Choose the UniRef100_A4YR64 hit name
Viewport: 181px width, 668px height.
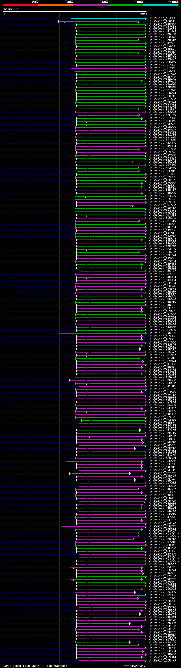tap(162, 586)
